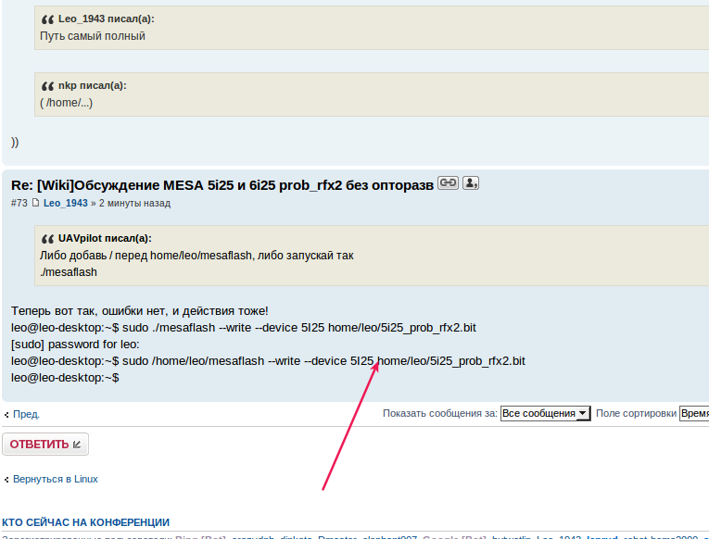Open the sort field dropdown showing 'Время'
The width and height of the screenshot is (709, 539).
(694, 413)
